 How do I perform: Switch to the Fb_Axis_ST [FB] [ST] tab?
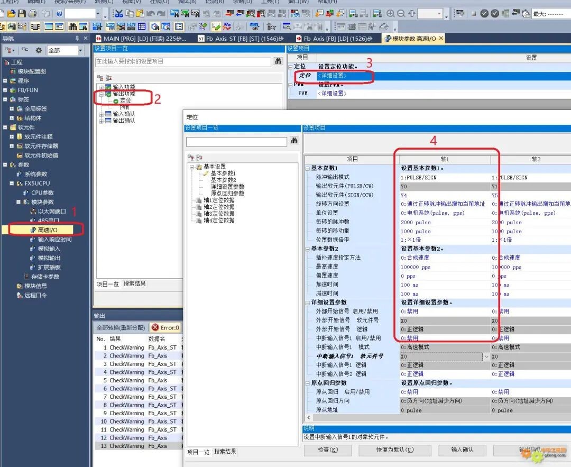click(x=241, y=39)
